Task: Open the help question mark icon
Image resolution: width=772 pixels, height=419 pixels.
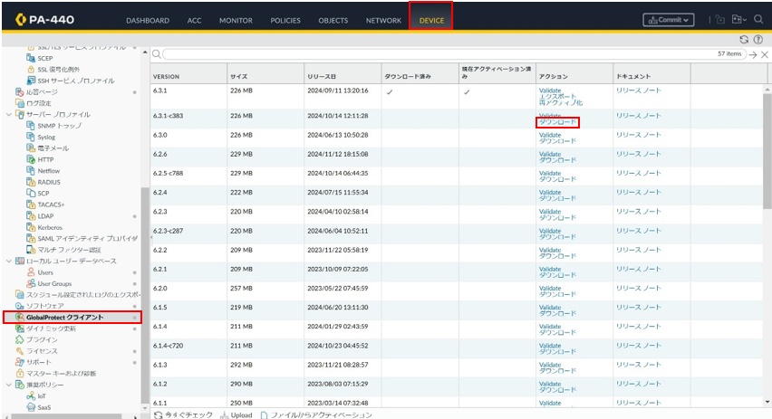Action: [x=758, y=40]
